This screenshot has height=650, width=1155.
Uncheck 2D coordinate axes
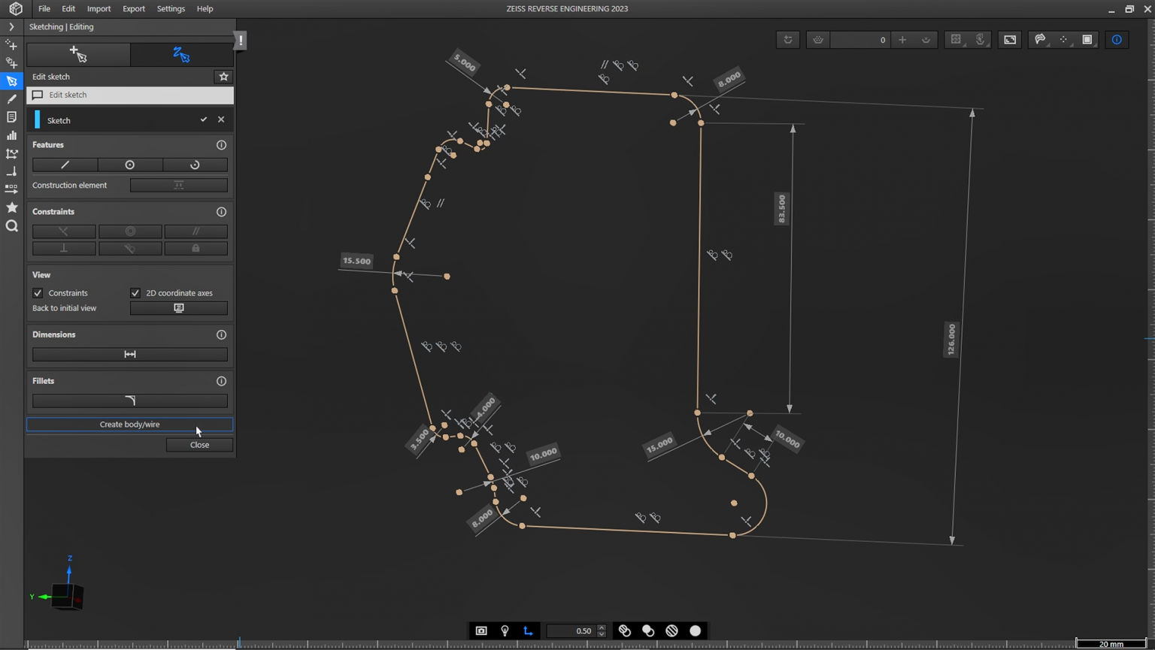(x=135, y=293)
